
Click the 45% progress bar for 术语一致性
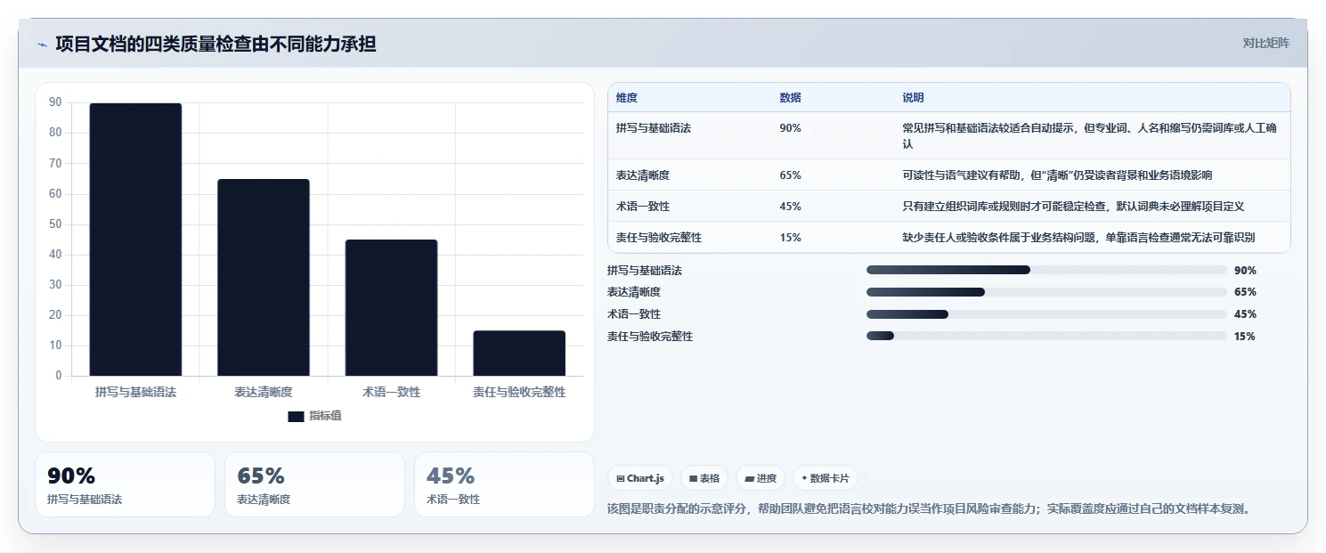pos(1046,314)
